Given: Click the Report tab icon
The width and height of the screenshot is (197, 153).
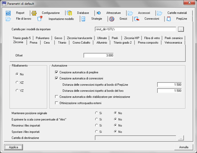Looking at the screenshot, I should tap(8, 13).
